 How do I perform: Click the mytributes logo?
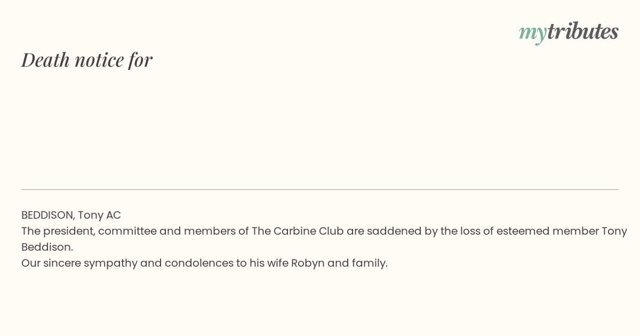(x=569, y=32)
